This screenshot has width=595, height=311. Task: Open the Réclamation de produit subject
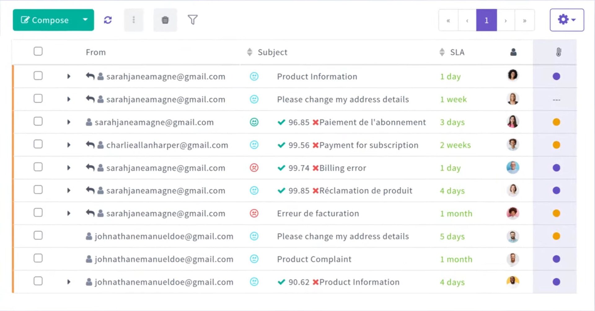coord(366,191)
